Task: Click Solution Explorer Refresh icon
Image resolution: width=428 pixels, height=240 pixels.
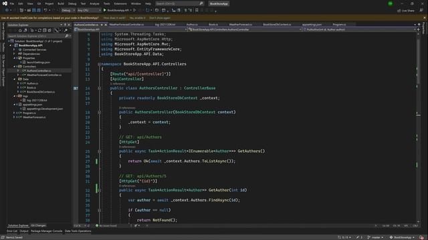Action: point(39,30)
